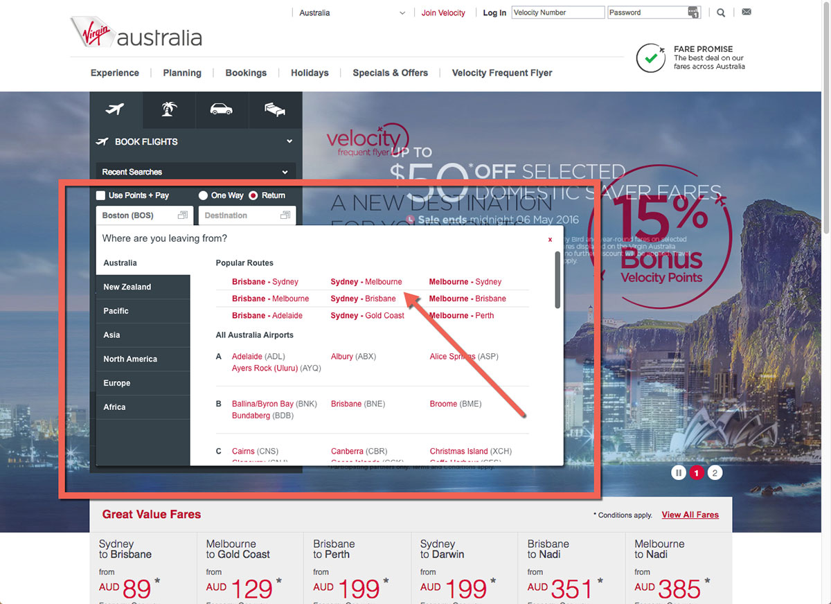Click the Boston (BOS) origin field
This screenshot has height=604, width=831.
(x=145, y=215)
